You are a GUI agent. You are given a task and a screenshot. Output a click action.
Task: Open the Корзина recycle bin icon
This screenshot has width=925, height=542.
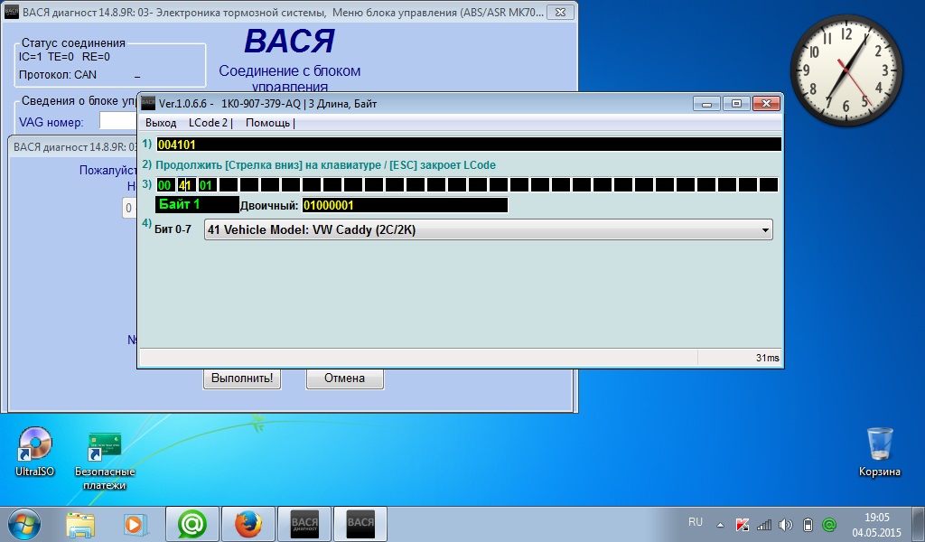pos(880,452)
